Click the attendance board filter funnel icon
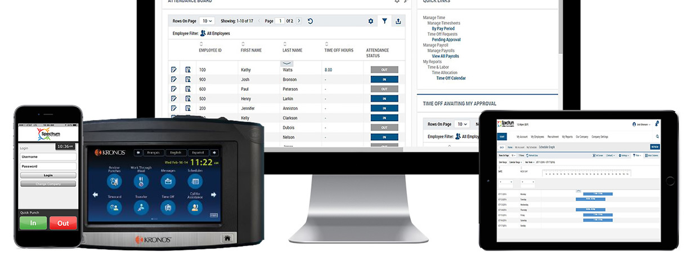Image resolution: width=692 pixels, height=258 pixels. point(385,21)
